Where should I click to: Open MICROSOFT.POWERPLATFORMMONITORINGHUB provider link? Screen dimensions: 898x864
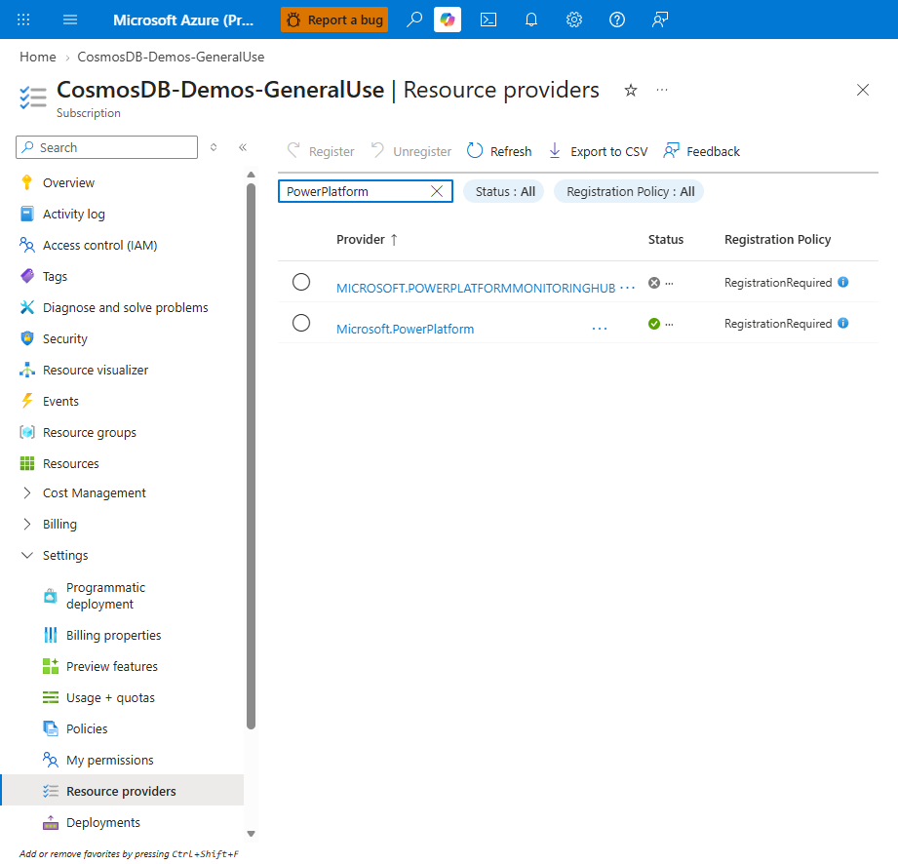tap(476, 289)
